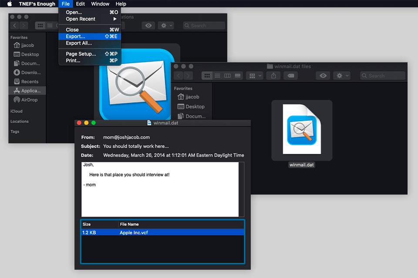Go back in Applications Finder window
The height and width of the screenshot is (278, 418).
[x=15, y=26]
